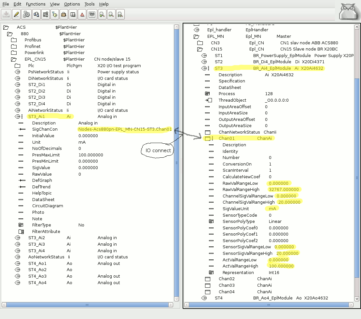Open the Functions menu
Image resolution: width=361 pixels, height=319 pixels.
(x=36, y=4)
